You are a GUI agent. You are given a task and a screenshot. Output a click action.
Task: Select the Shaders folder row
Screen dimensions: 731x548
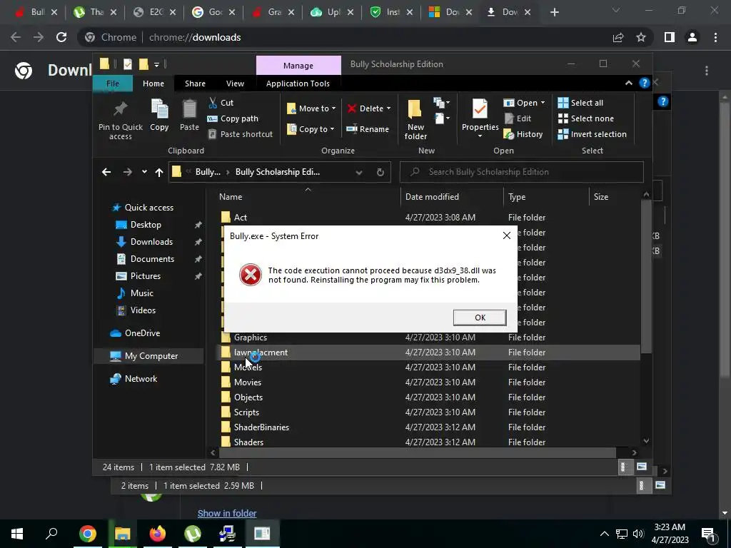coord(429,442)
